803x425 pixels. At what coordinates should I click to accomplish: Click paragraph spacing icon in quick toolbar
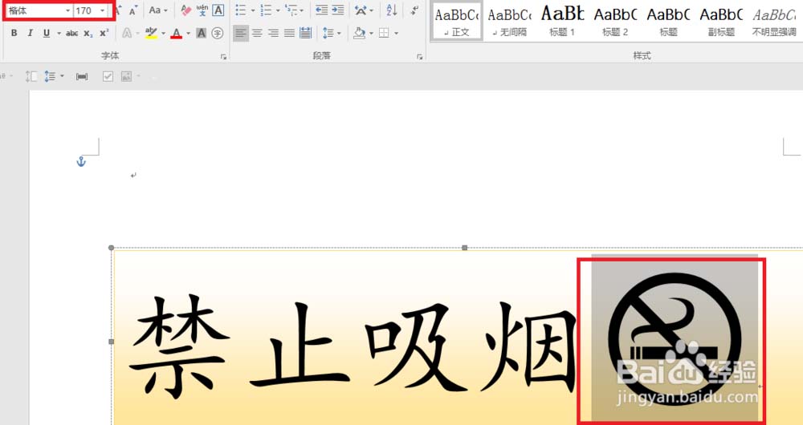point(31,77)
